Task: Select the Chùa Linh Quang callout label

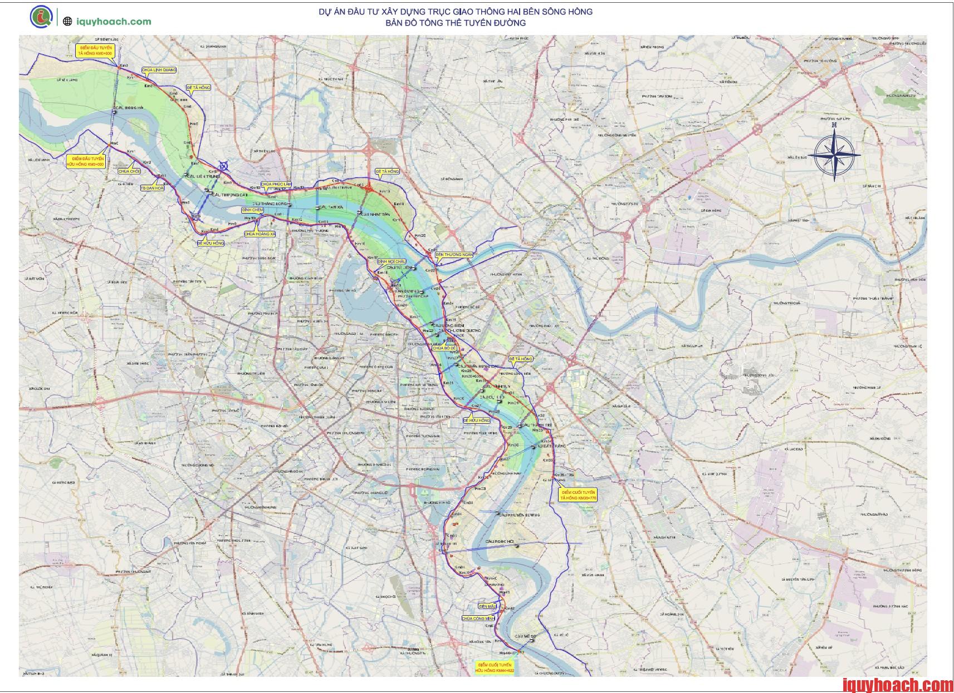Action: pyautogui.click(x=159, y=70)
